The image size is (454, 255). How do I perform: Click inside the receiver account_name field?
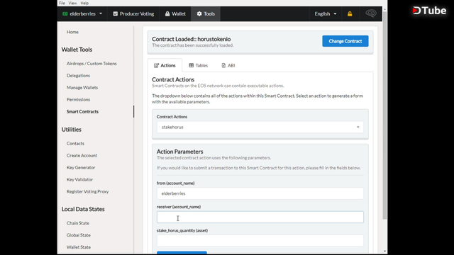click(260, 217)
